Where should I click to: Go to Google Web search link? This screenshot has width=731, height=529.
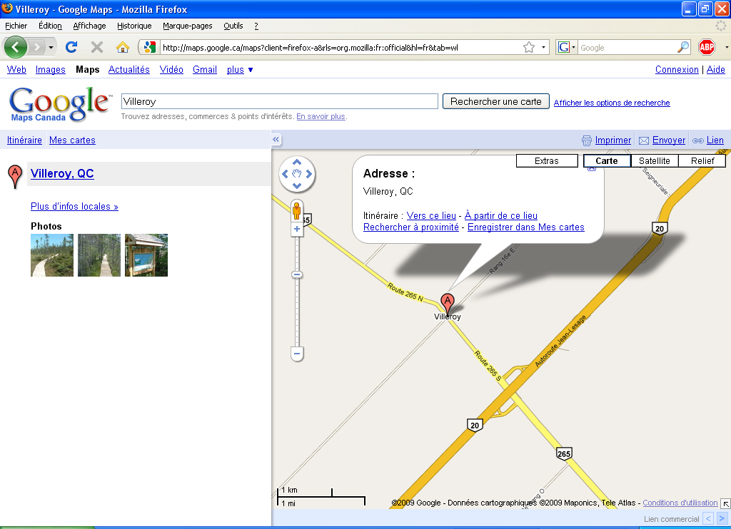tap(16, 69)
